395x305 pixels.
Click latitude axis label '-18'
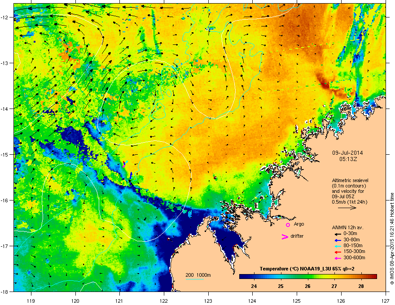4,292
